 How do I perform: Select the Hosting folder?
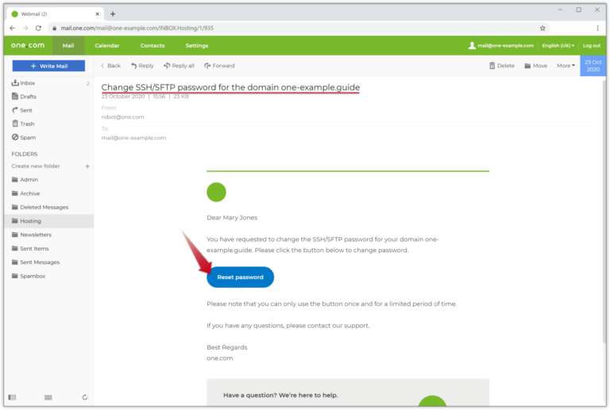(48, 221)
